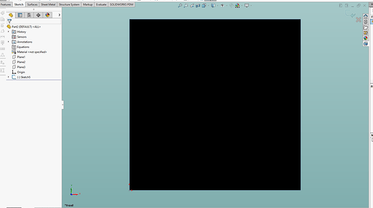The image size is (373, 208).
Task: Open the Surfaces ribbon tab
Action: point(32,4)
